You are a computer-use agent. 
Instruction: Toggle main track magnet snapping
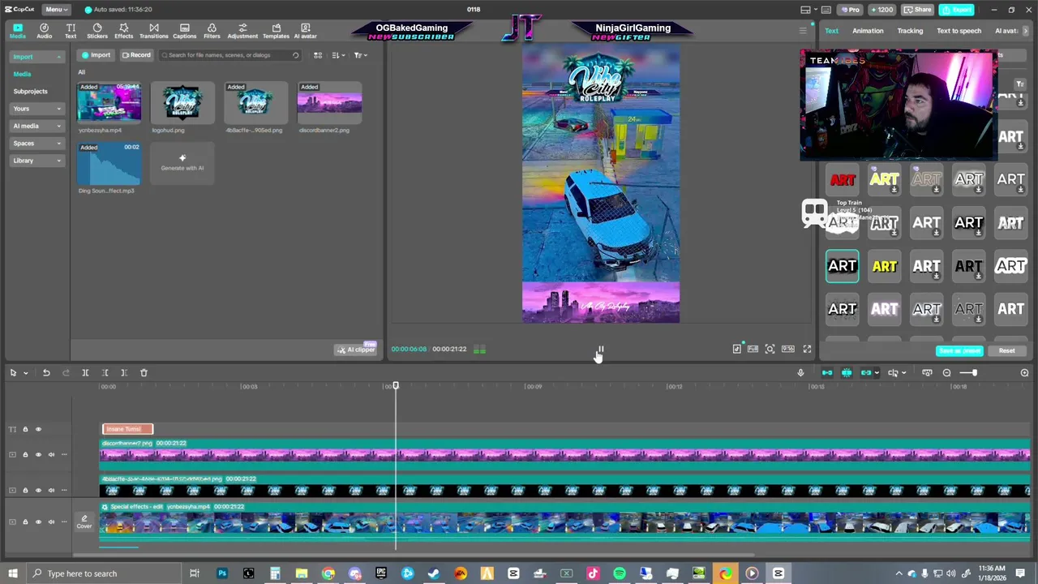(x=827, y=372)
